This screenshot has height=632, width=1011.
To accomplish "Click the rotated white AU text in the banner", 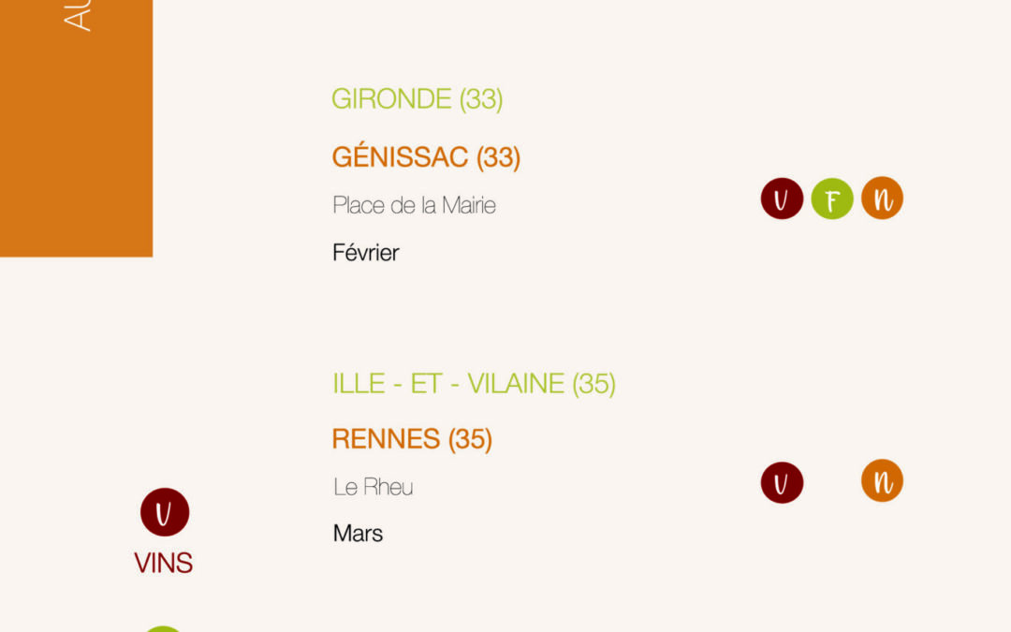I will 78,15.
